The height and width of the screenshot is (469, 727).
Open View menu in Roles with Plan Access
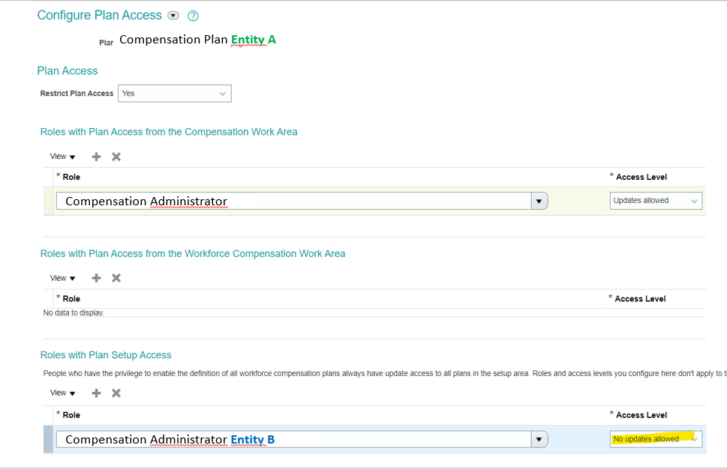tap(57, 156)
